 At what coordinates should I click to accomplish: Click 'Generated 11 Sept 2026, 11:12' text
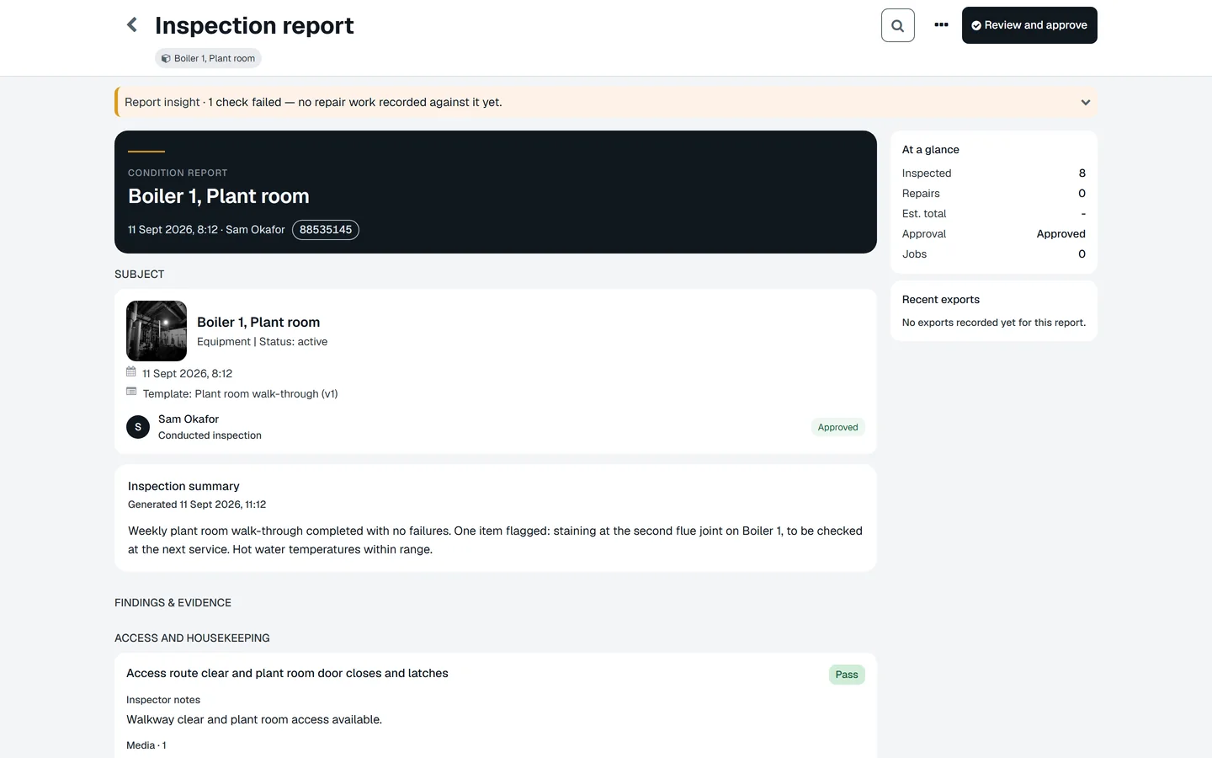pos(197,504)
